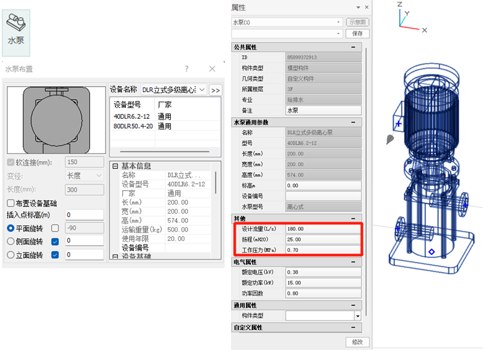Edit the 标高m field value
Viewport: 488px width, 353px height.
(x=323, y=186)
